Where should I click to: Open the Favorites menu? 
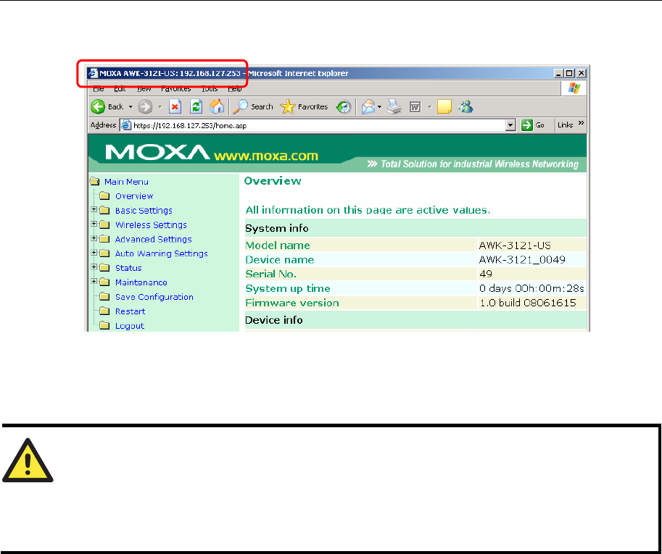pos(176,88)
